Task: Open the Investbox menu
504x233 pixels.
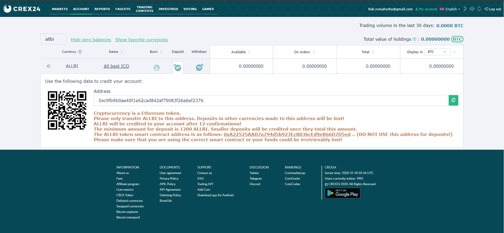Action: click(168, 9)
